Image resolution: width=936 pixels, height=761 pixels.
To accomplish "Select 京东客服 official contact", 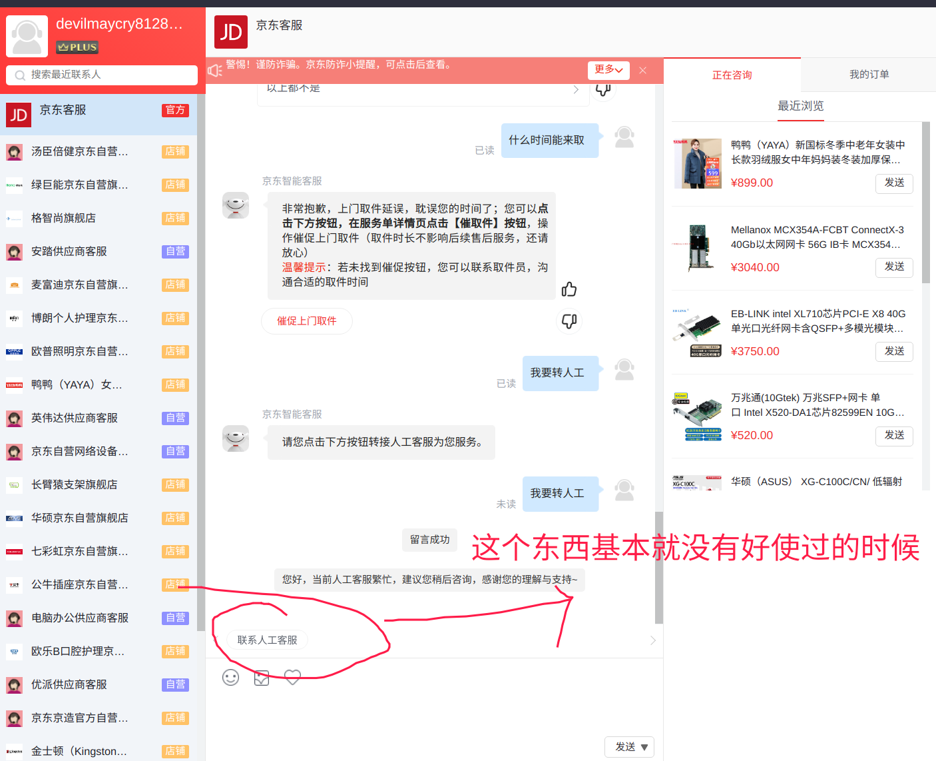I will tap(99, 115).
